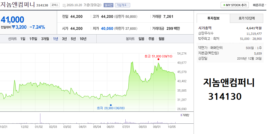Click the purple 거래량 legend marker
268x134 pixels.
[181, 115]
